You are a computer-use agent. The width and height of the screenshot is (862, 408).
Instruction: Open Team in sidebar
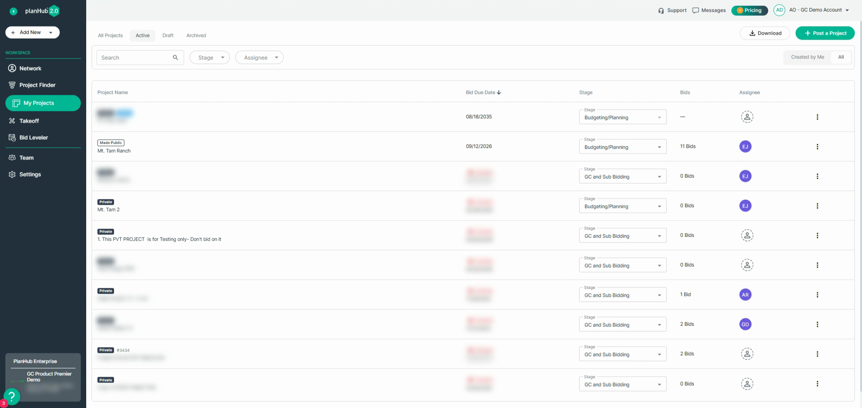click(x=26, y=158)
